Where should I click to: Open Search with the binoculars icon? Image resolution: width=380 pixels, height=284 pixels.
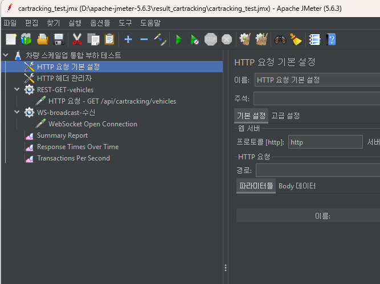280,39
